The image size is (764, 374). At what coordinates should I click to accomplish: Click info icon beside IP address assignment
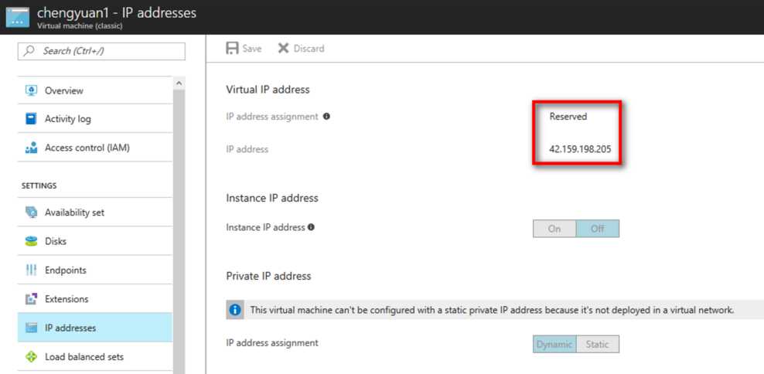click(326, 117)
